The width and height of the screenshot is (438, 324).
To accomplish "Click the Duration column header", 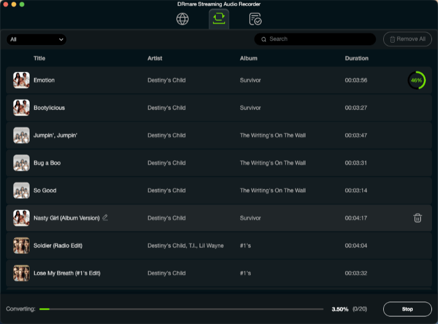I will point(357,59).
